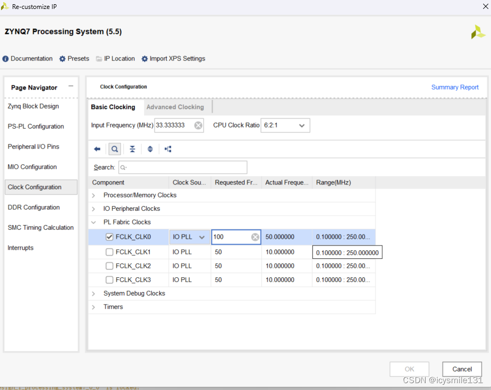Click the Collapse All toolbar icon
Image resolution: width=491 pixels, height=390 pixels.
[x=132, y=149]
